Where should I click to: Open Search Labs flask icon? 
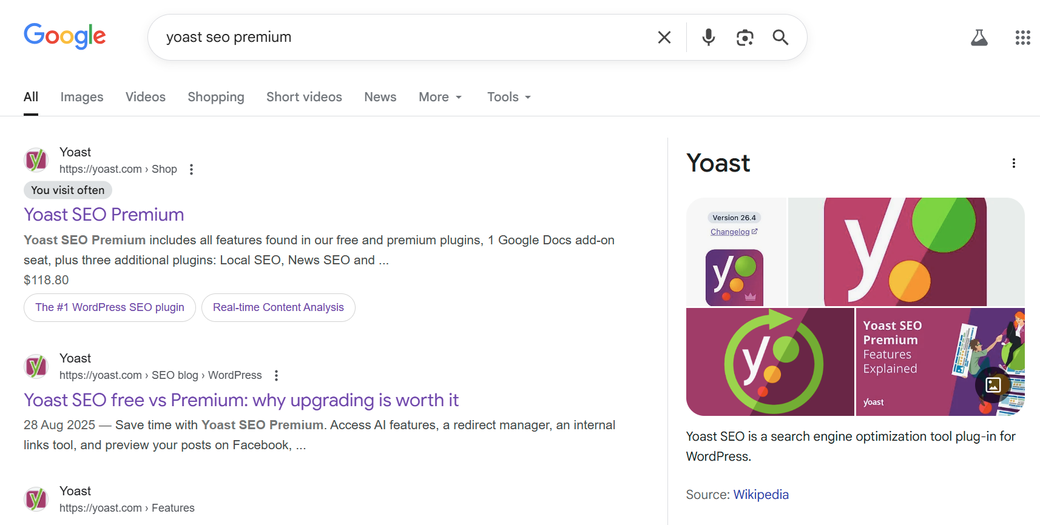point(979,38)
